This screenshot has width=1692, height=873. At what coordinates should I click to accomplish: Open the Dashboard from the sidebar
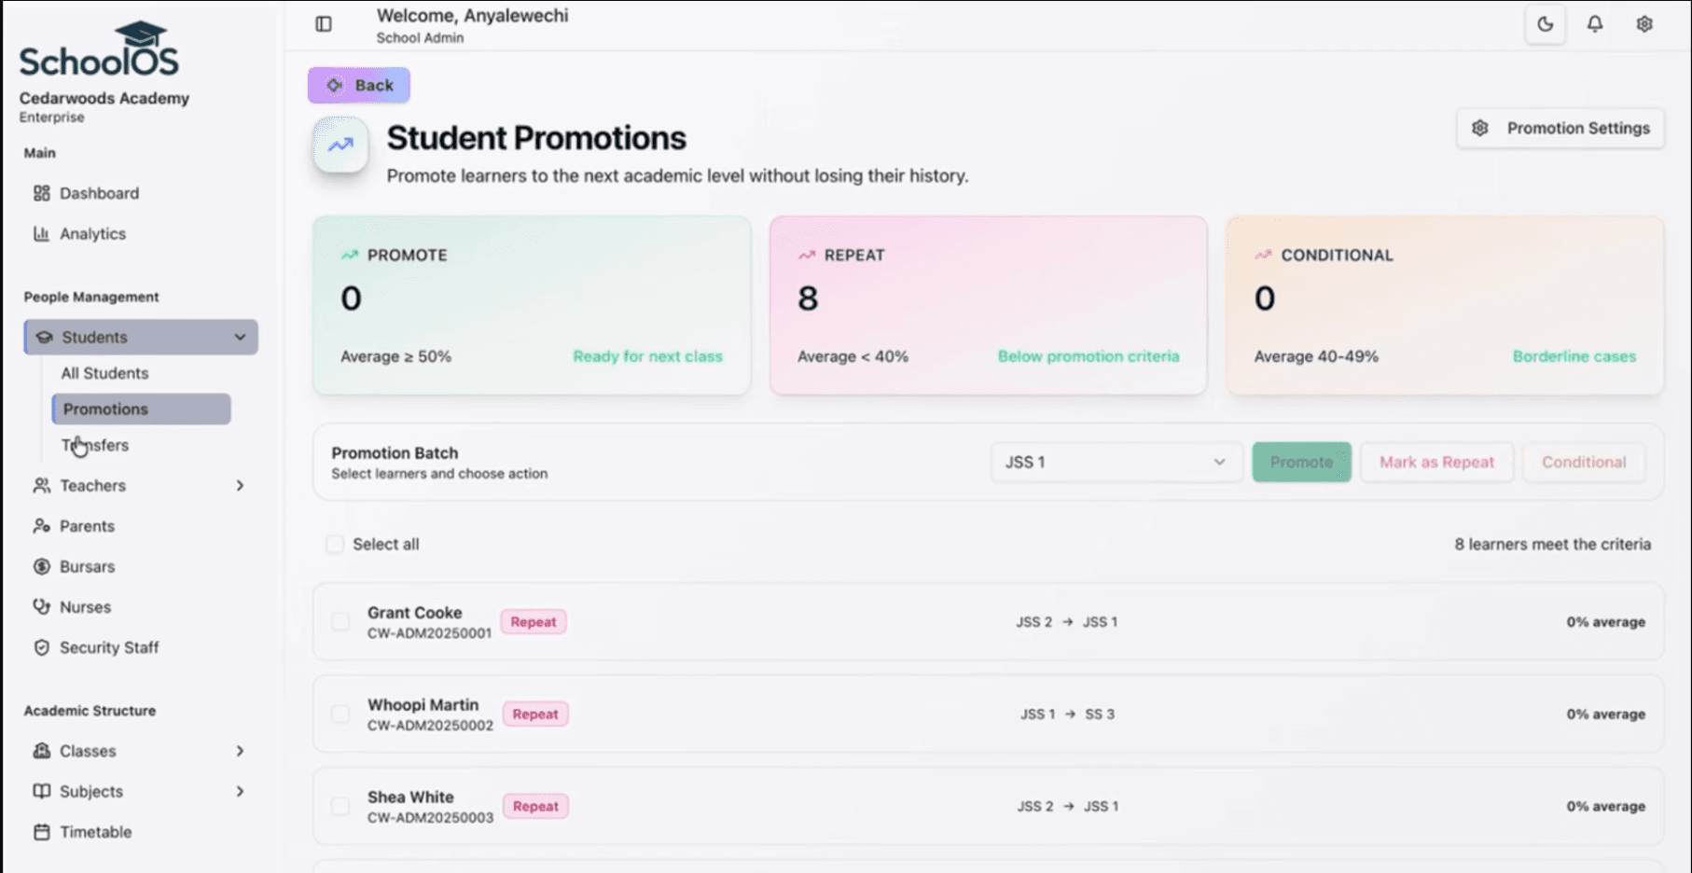click(x=98, y=193)
